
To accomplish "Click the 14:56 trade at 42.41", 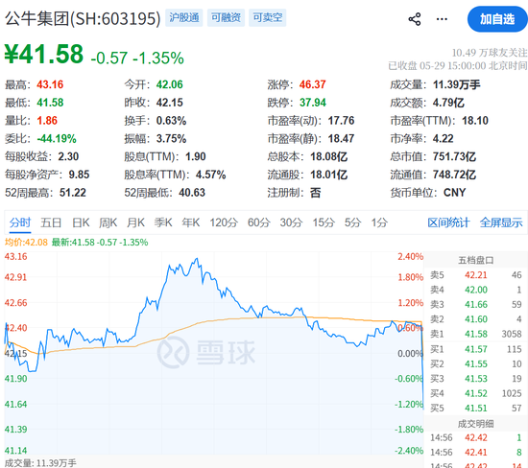I will pos(475,453).
